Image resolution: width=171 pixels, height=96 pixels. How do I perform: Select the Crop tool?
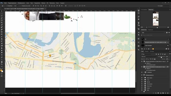pos(2,22)
